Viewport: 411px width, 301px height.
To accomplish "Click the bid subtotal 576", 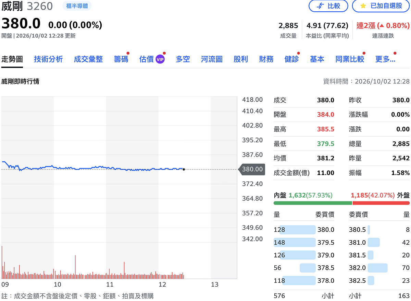I will pyautogui.click(x=279, y=296).
